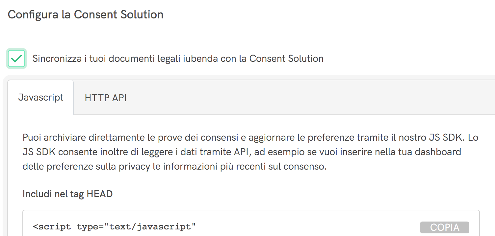
Task: Click the gray COPIA copy control
Action: [444, 227]
